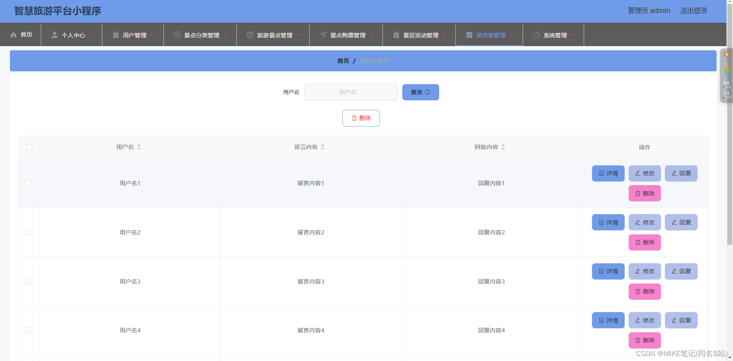
Task: Click the pencil icon in 用户名1 回复 button
Action: pyautogui.click(x=674, y=173)
